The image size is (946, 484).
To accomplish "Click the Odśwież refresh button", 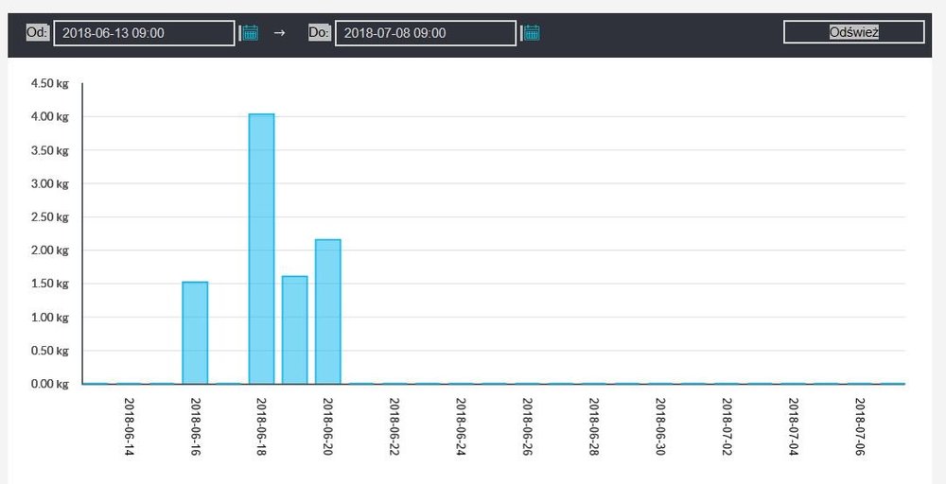I will (853, 32).
